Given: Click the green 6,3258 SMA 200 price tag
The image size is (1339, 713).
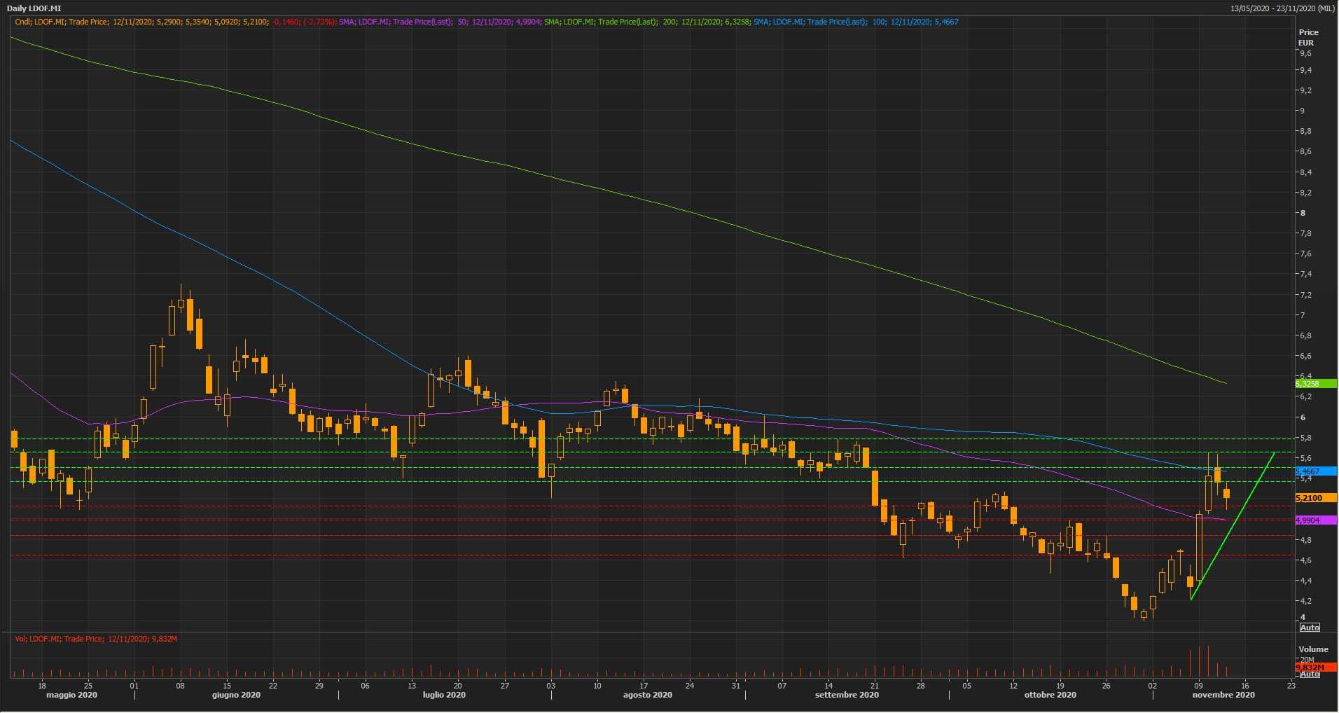Looking at the screenshot, I should [1315, 384].
